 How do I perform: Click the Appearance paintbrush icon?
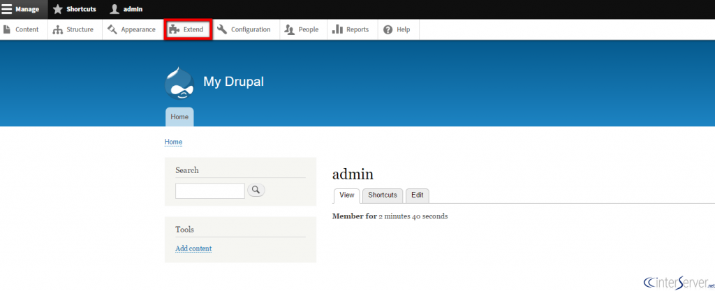tap(112, 29)
